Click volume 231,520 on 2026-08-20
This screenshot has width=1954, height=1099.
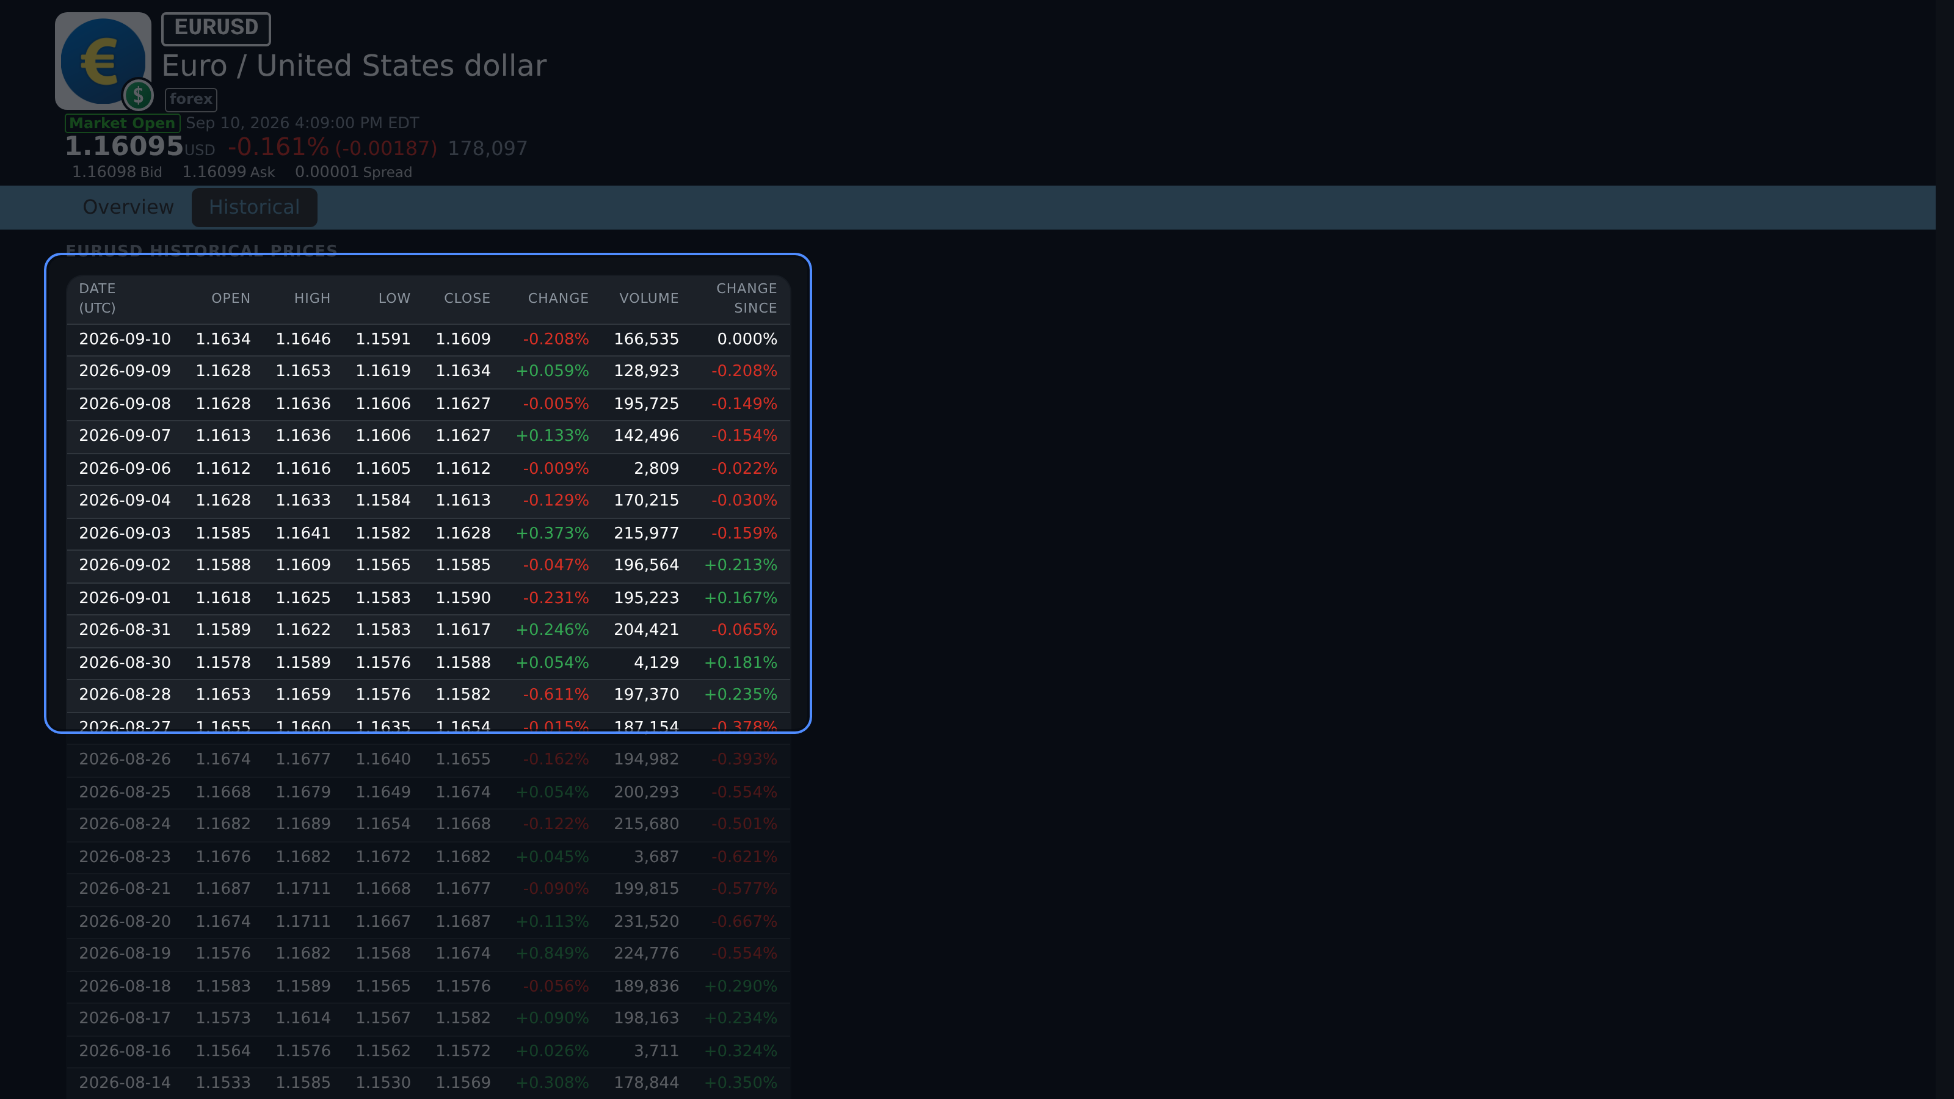[x=646, y=921]
